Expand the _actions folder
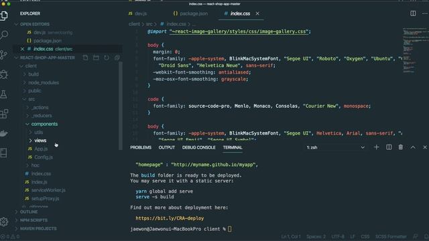This screenshot has width=429, height=241. click(40, 107)
